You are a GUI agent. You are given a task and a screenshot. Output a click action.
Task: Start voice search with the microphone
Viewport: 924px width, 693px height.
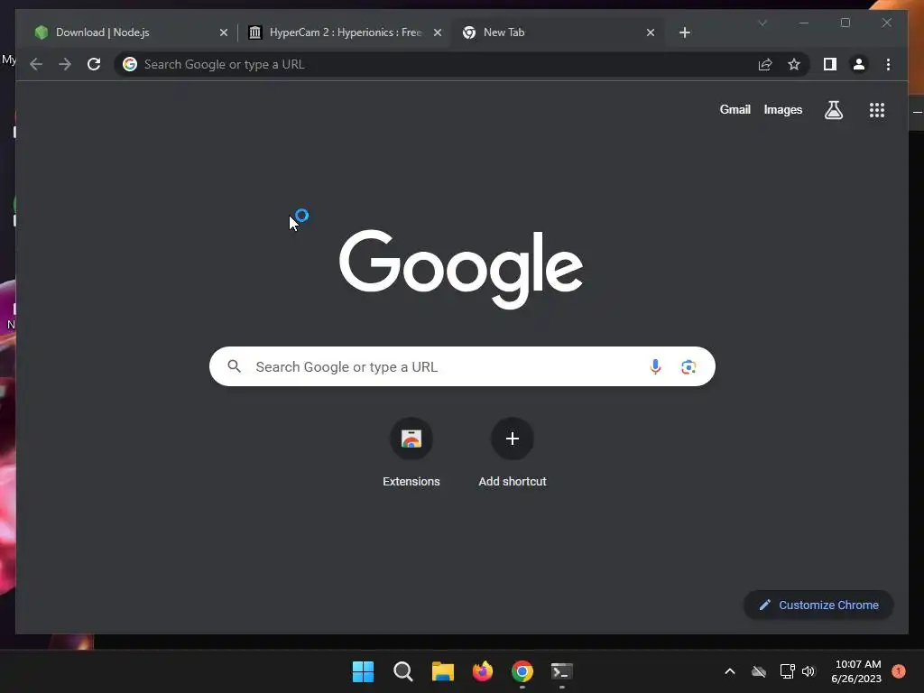pos(655,366)
